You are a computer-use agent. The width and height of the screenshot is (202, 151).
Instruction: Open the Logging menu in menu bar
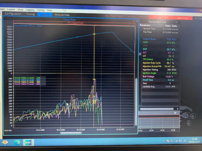[x=30, y=10]
